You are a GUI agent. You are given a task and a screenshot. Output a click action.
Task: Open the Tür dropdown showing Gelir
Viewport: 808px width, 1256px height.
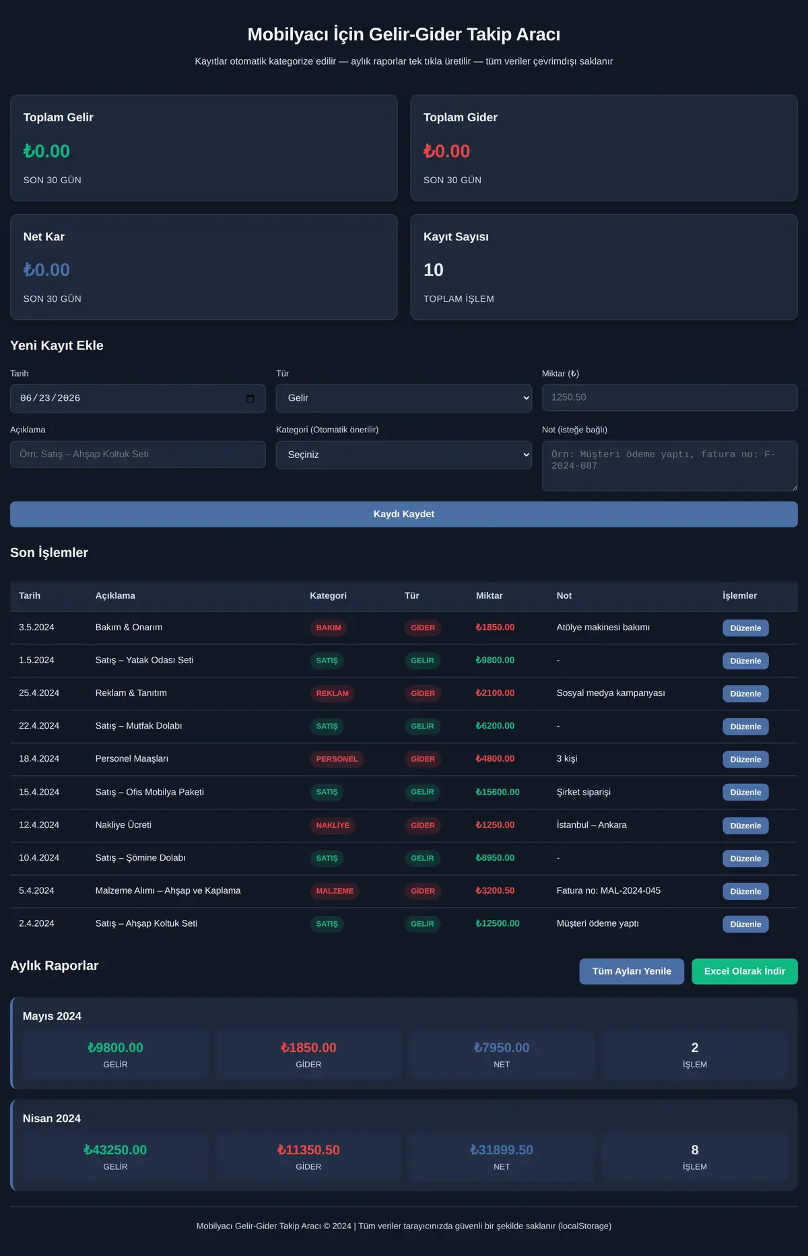[x=404, y=398]
